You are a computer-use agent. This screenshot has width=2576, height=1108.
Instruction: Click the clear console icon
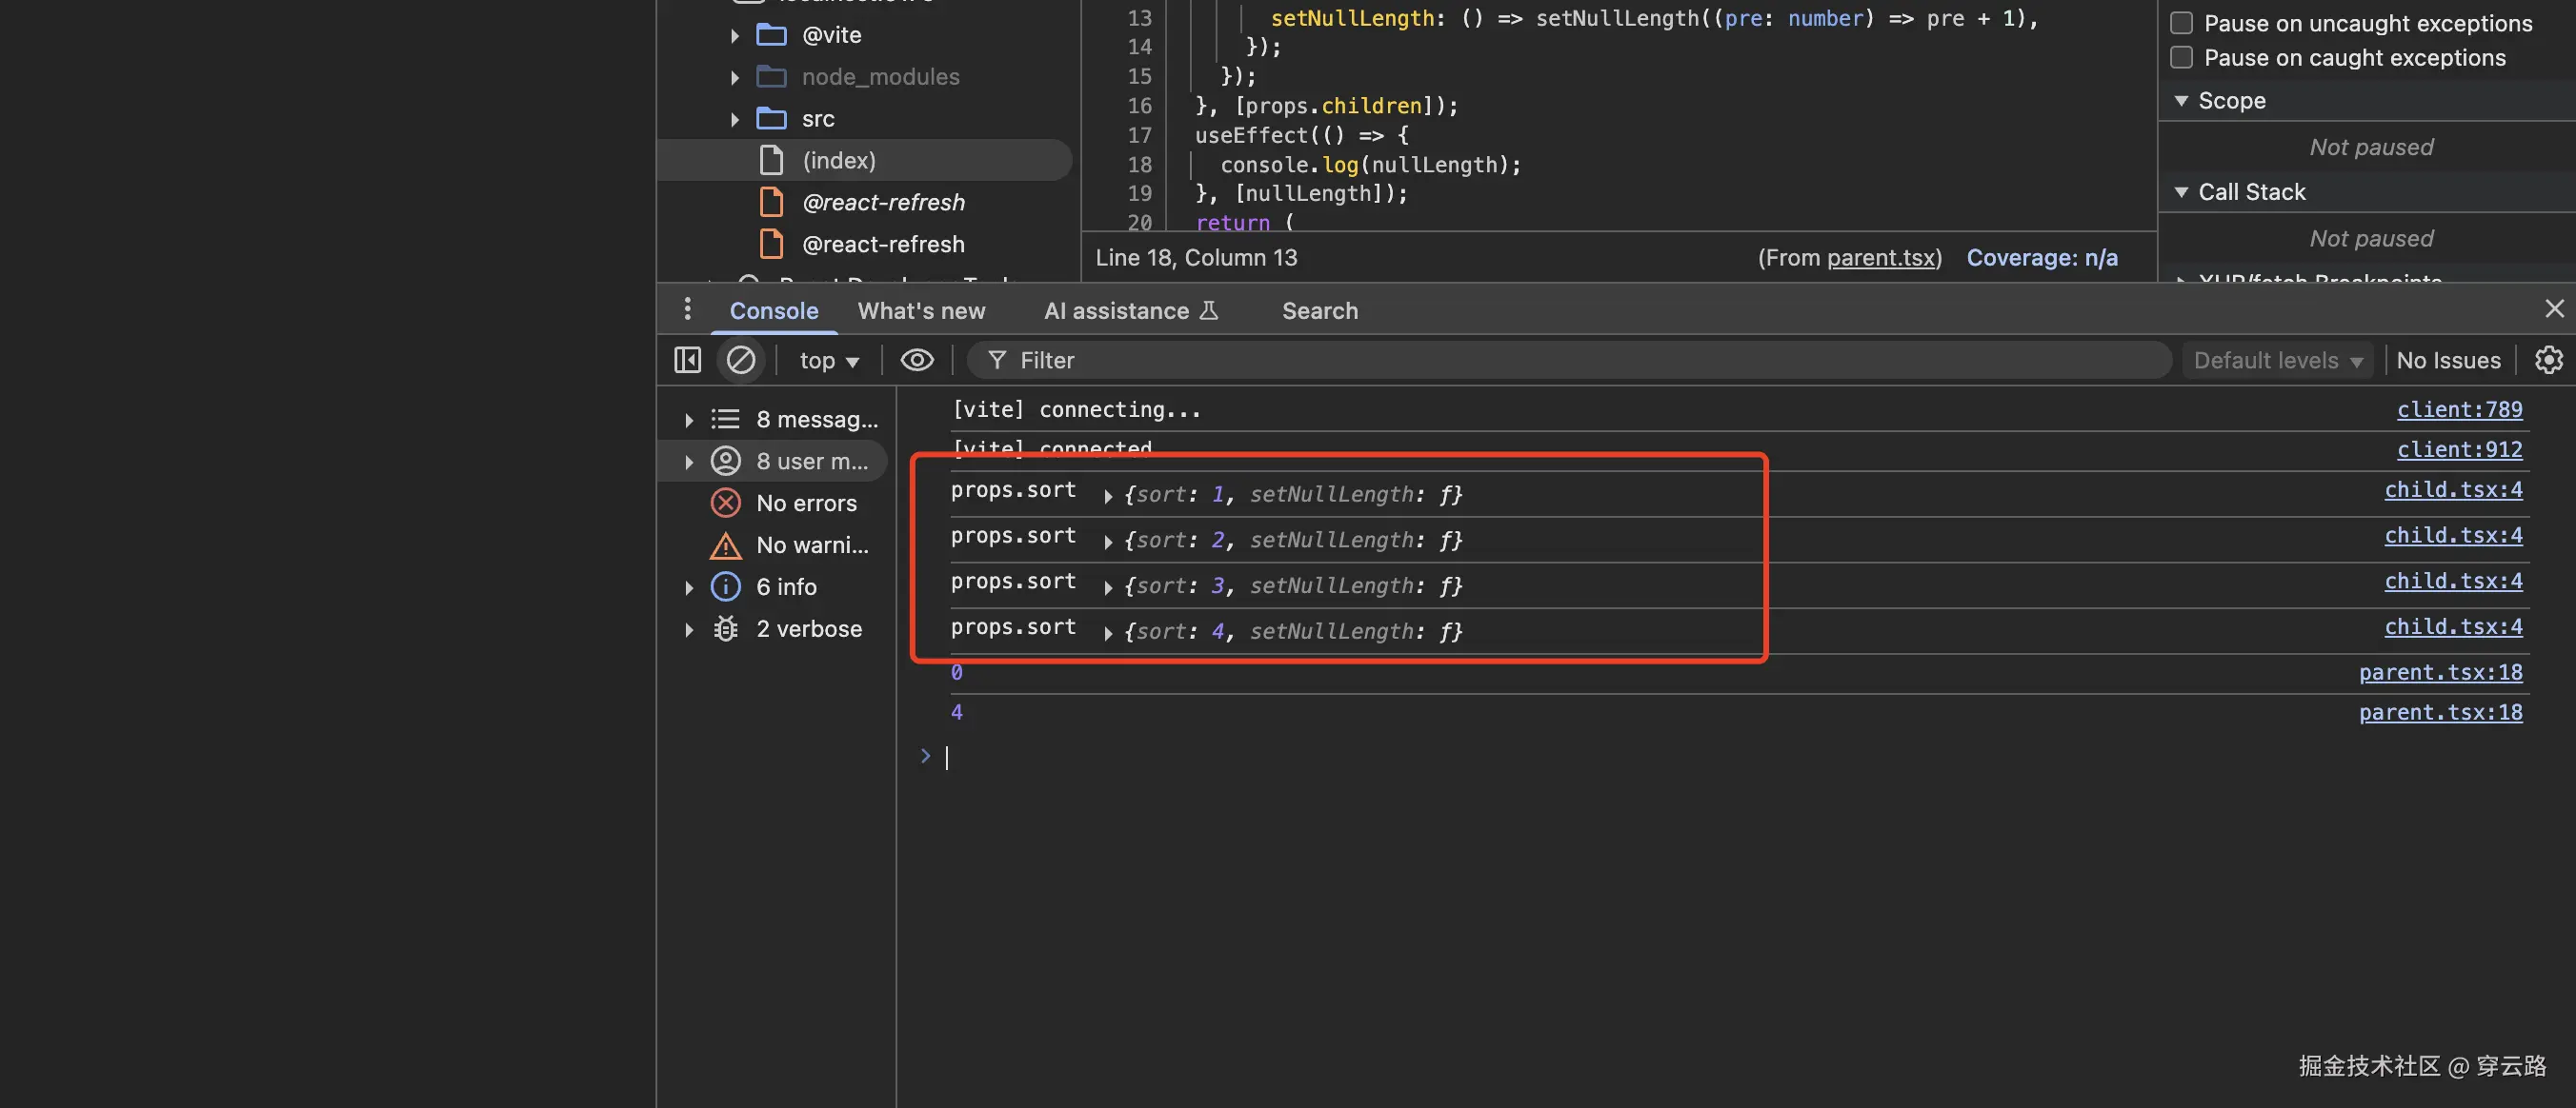pyautogui.click(x=740, y=360)
